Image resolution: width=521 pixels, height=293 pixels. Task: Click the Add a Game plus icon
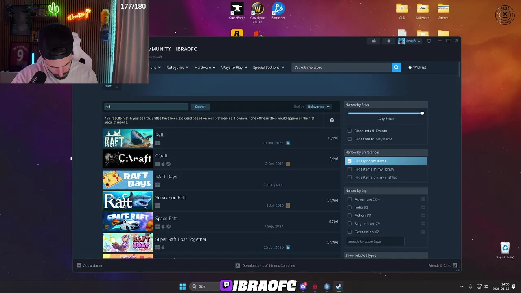79,265
